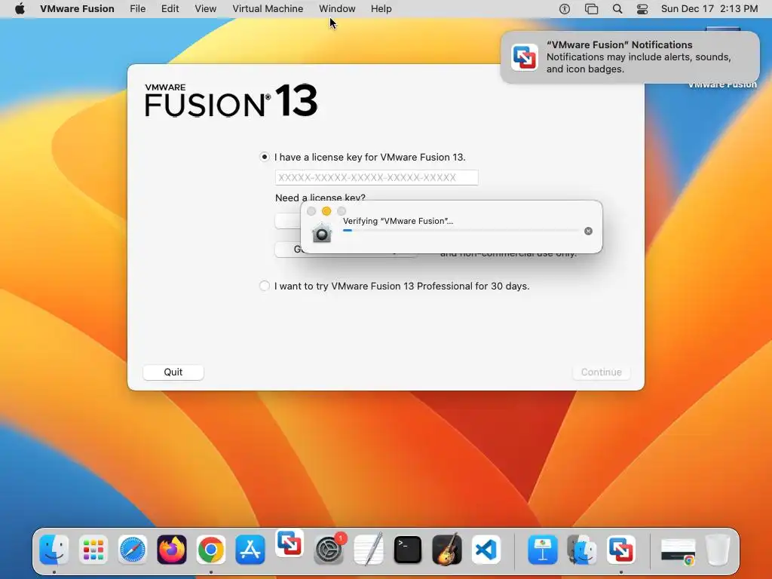
Task: Click the Gatekeeper icon in the verifying dialog
Action: (322, 232)
